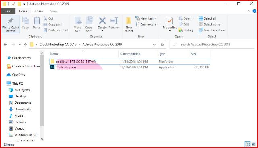Click Edit in the Open group
Image resolution: width=258 pixels, height=148 pixels.
click(x=184, y=24)
